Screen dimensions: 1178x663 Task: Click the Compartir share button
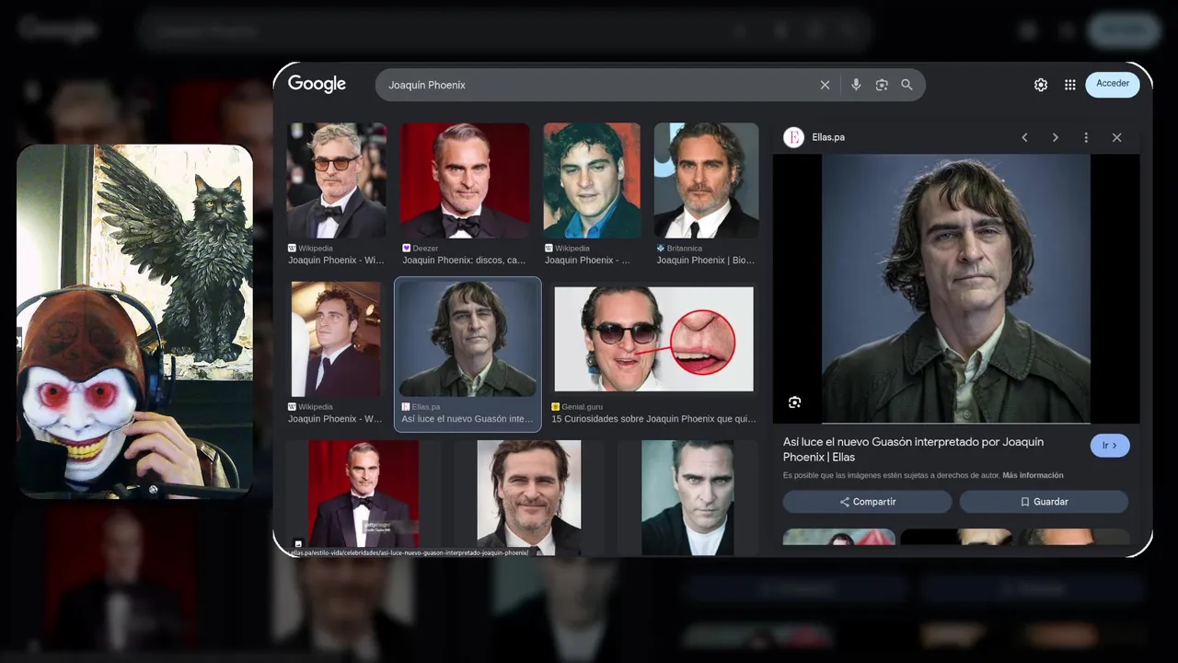pyautogui.click(x=867, y=502)
